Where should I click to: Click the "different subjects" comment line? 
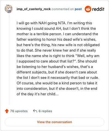click(x=57, y=72)
